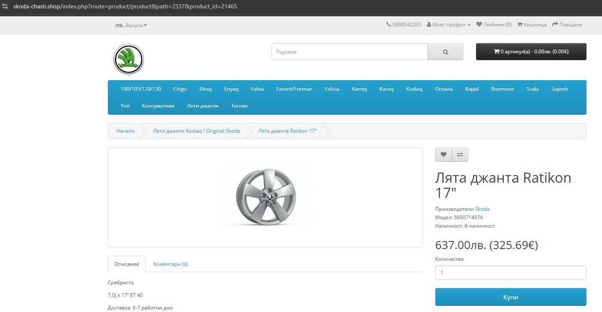Click the alloy wheel product image
Viewport: 602px width, 312px height.
[265, 197]
